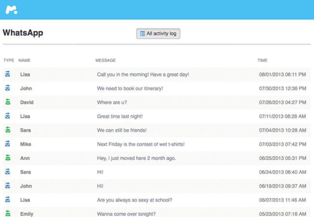Click message 'Are you always so sexy at school?'
The image size is (314, 217).
click(x=135, y=200)
